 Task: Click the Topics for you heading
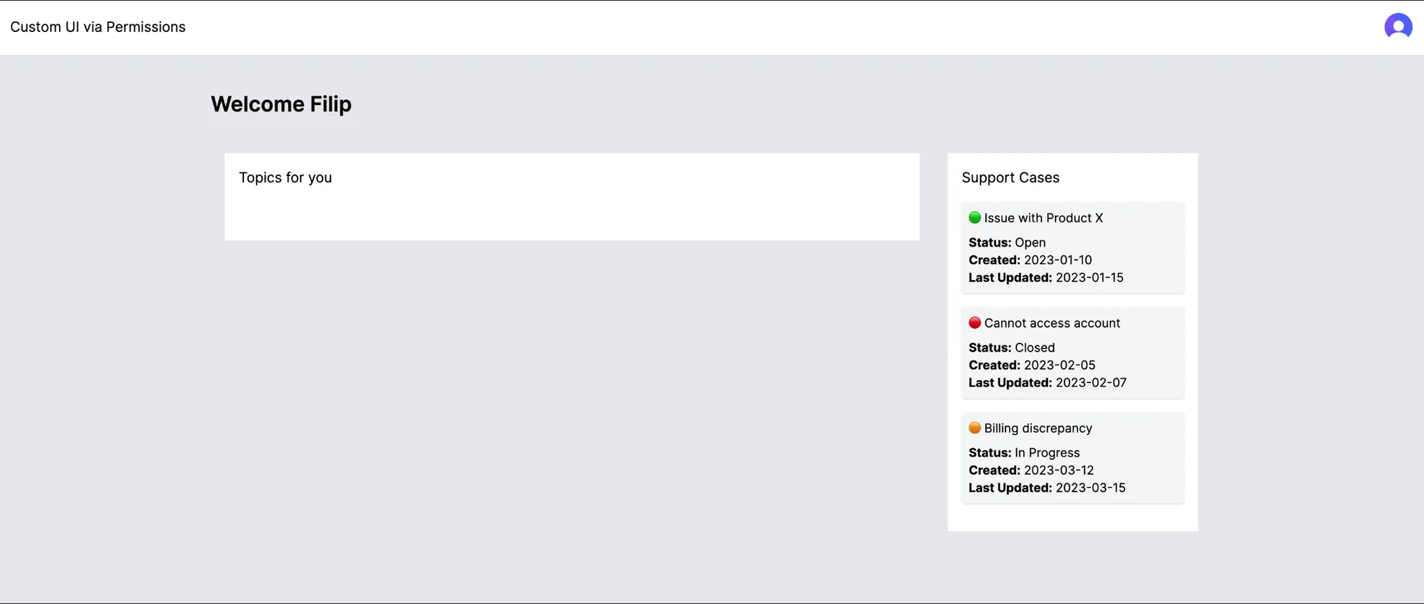point(285,178)
